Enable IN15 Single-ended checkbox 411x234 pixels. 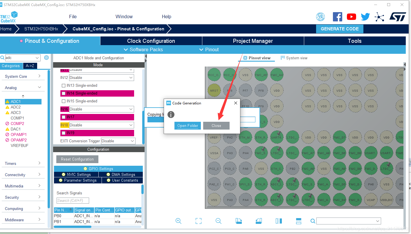[64, 101]
